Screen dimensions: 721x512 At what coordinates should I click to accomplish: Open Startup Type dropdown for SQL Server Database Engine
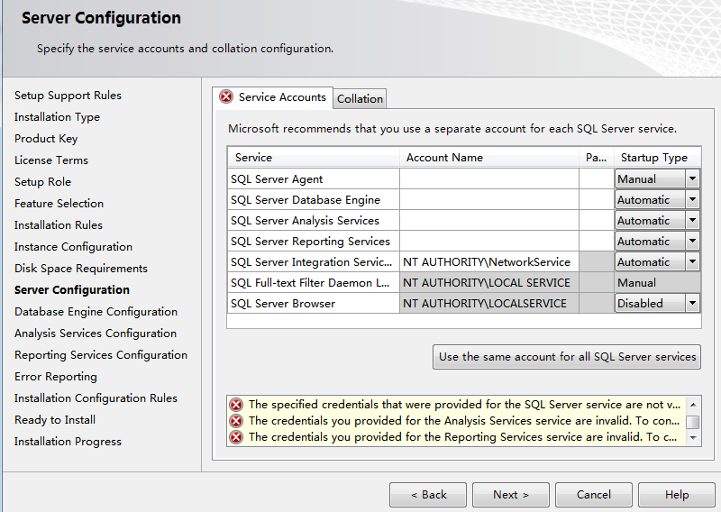pyautogui.click(x=692, y=199)
